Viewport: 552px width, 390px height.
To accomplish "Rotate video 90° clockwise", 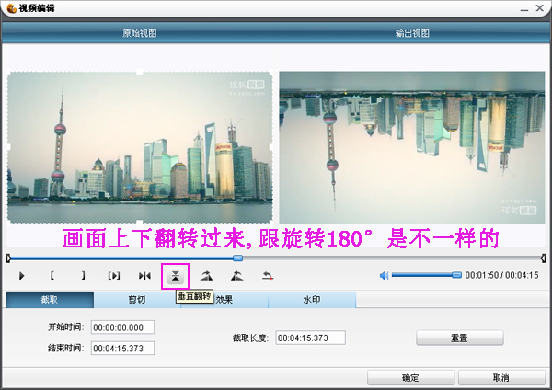I will point(206,276).
